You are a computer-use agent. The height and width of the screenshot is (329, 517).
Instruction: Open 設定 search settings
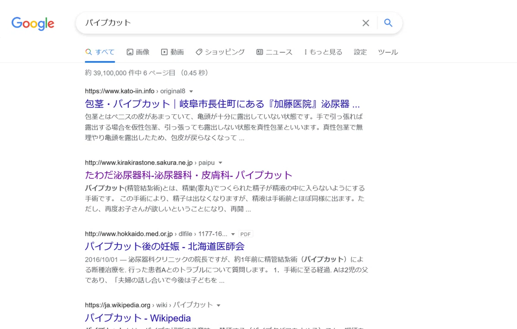pos(360,52)
